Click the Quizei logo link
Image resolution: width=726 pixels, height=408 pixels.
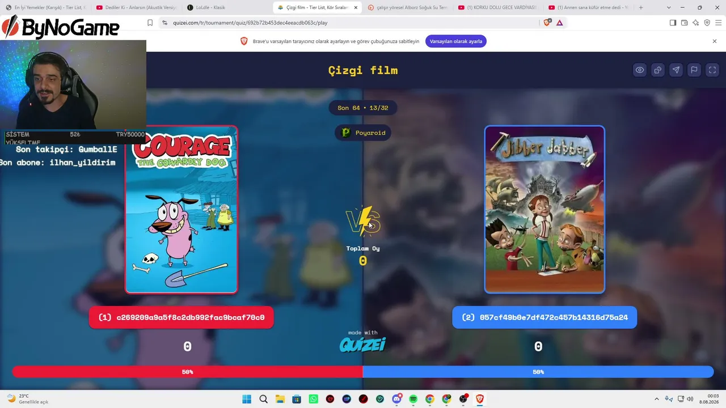pyautogui.click(x=362, y=344)
